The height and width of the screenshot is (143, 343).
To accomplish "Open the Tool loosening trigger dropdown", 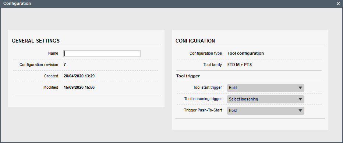I will coord(266,99).
